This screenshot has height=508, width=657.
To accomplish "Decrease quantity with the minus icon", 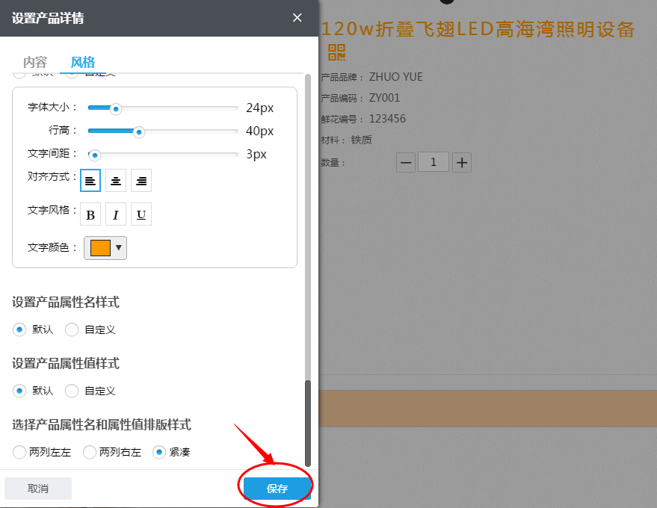I will coord(405,162).
